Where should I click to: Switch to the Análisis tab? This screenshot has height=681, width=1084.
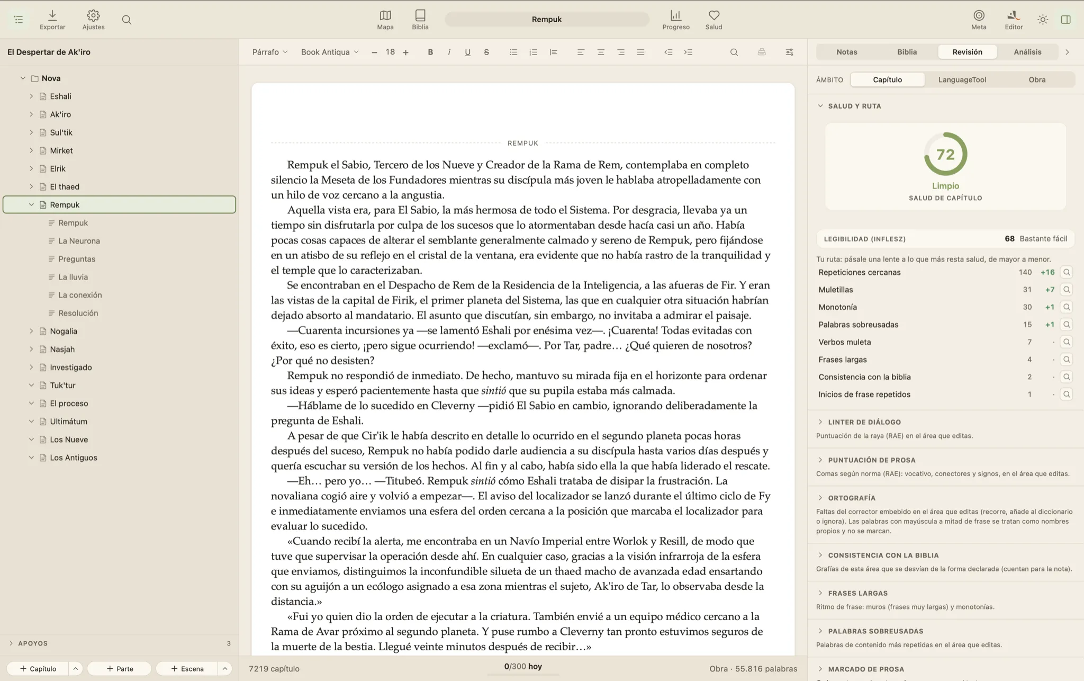point(1027,52)
